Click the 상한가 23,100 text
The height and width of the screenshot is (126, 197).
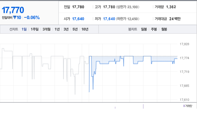pos(127,7)
